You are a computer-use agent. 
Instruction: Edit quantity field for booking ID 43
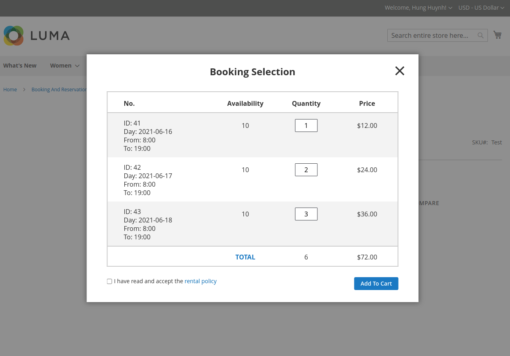point(306,214)
